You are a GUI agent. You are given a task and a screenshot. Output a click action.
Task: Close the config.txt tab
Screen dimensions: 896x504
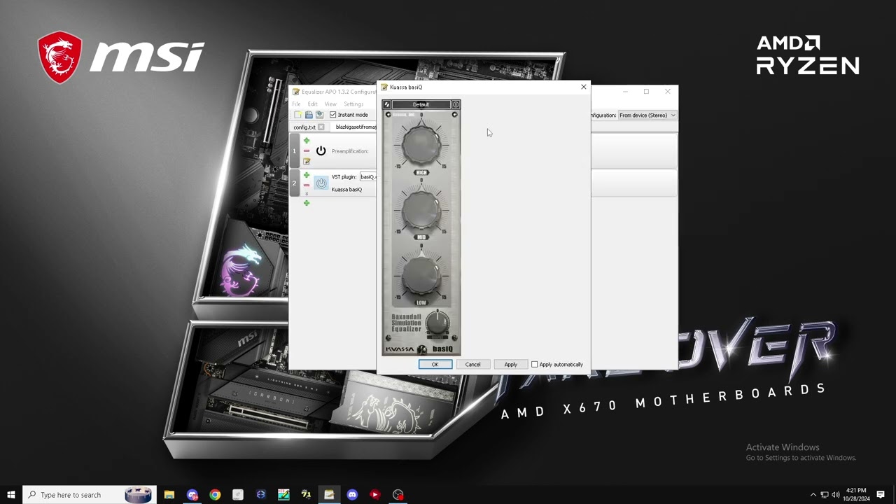(x=321, y=127)
